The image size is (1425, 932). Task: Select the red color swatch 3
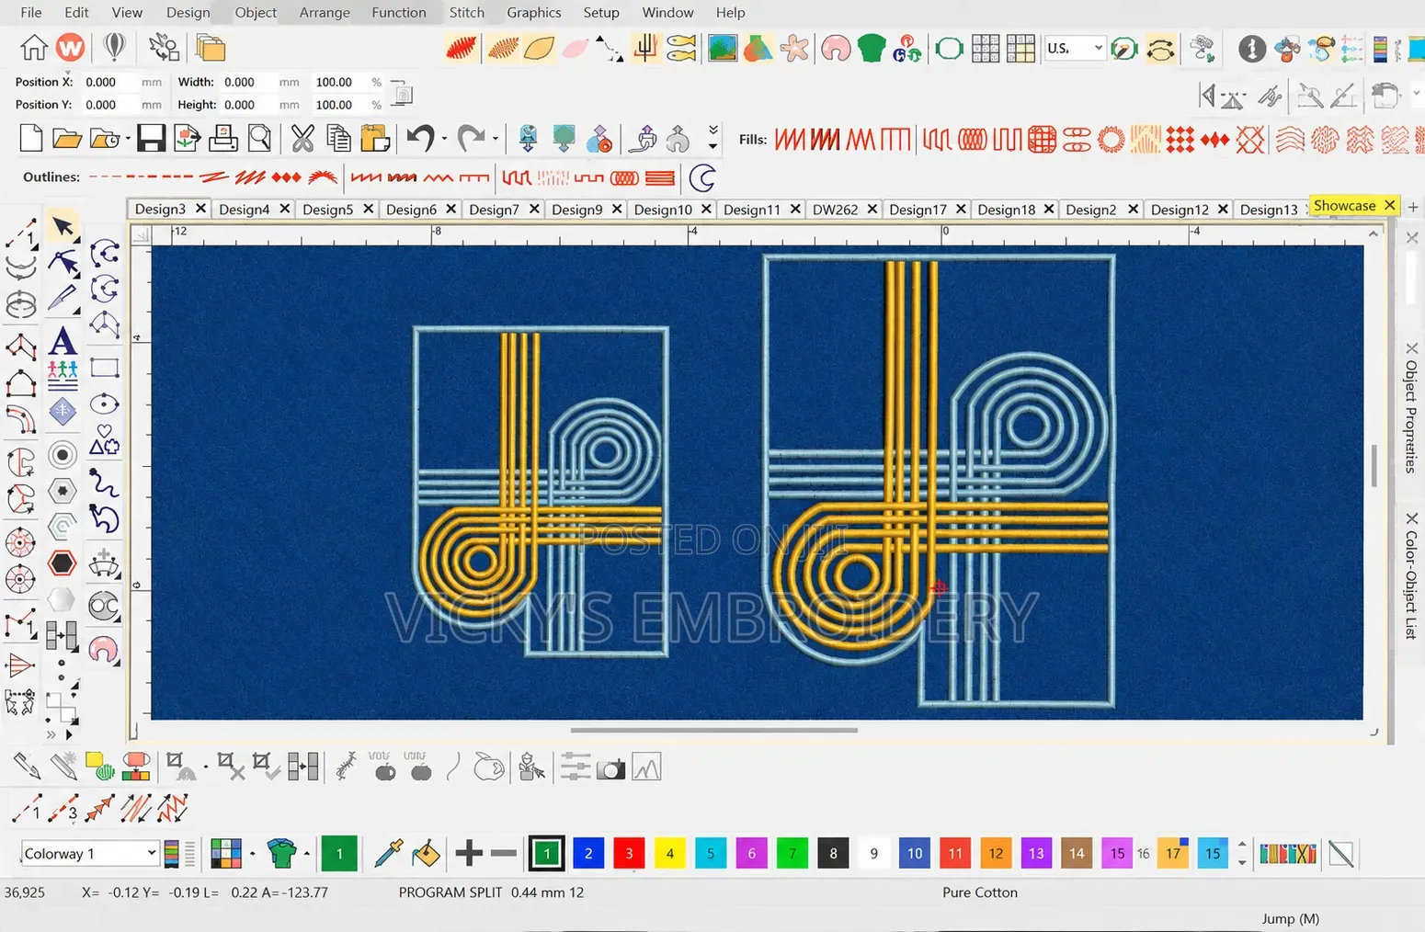click(x=629, y=854)
